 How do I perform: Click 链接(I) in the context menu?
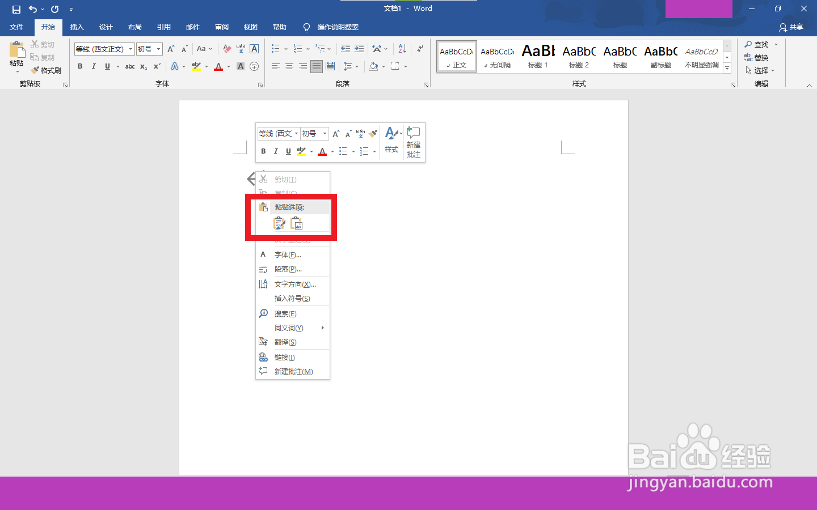pyautogui.click(x=293, y=358)
